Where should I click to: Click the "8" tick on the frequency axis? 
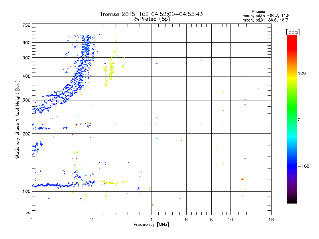click(211, 219)
